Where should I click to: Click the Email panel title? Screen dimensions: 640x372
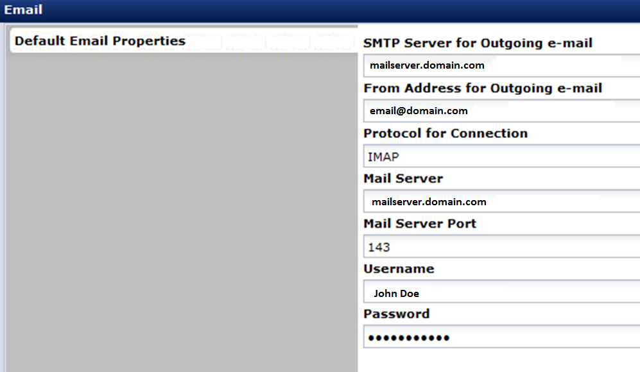tap(23, 10)
